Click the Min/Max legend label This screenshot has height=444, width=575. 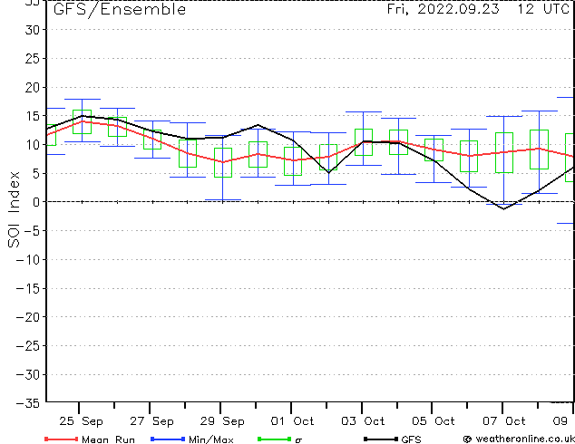[210, 439]
